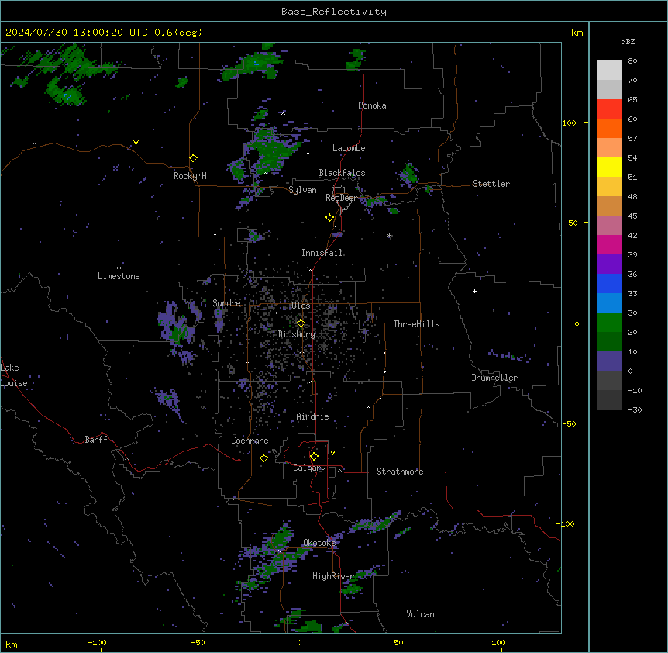668x653 pixels.
Task: Click the yellow V marker northeast of Calgary
Action: tap(332, 453)
